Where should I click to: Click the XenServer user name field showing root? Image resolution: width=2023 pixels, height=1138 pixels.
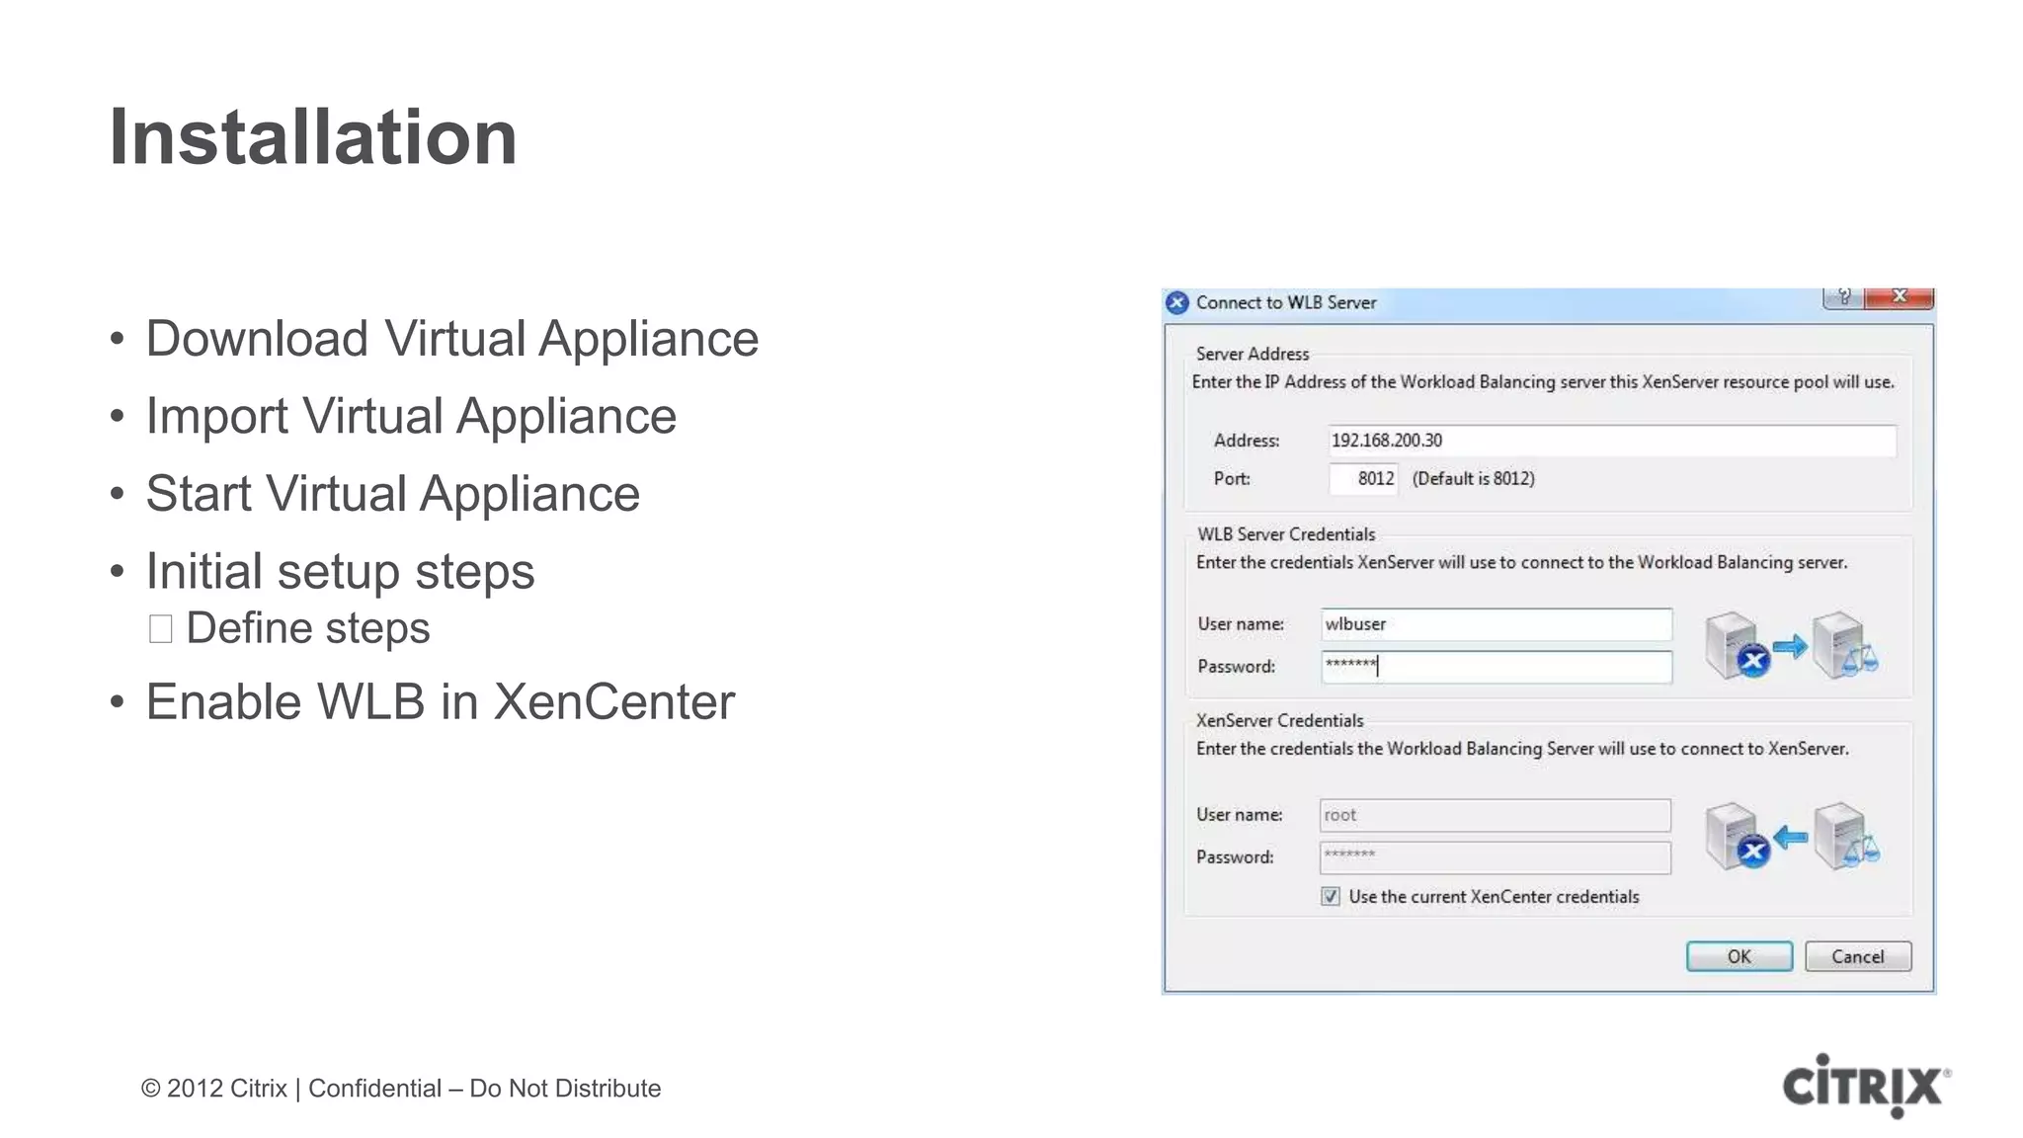point(1495,815)
